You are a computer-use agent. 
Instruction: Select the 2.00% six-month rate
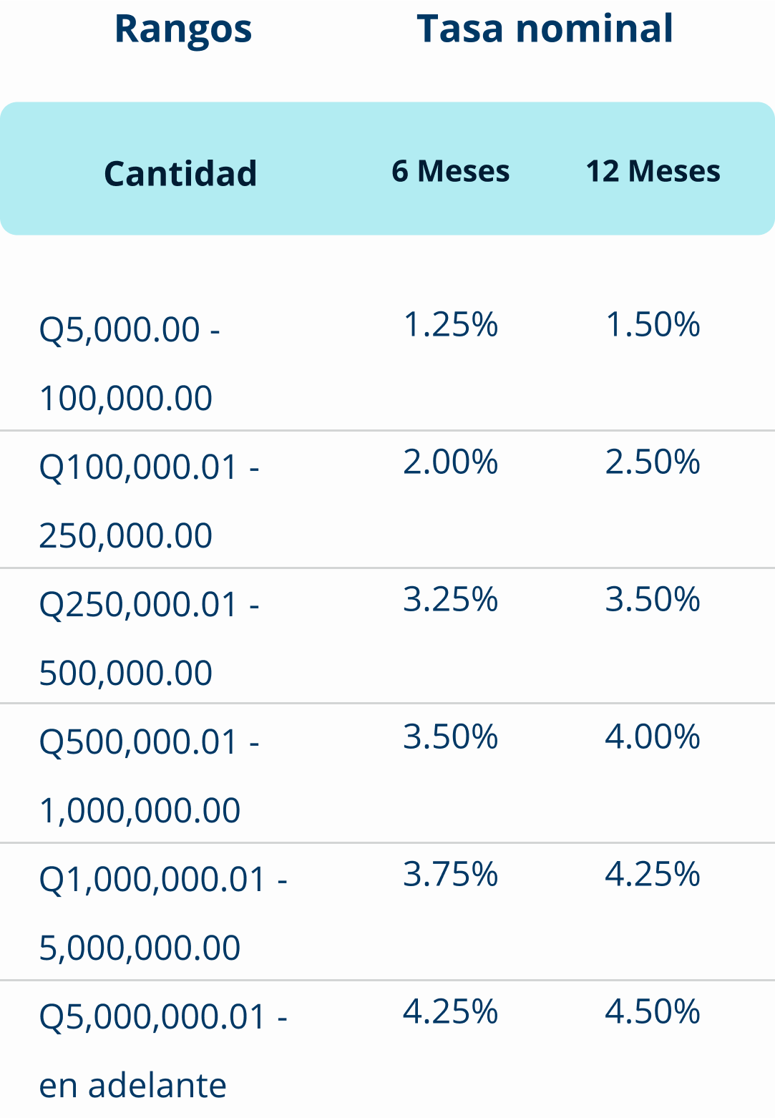[451, 462]
